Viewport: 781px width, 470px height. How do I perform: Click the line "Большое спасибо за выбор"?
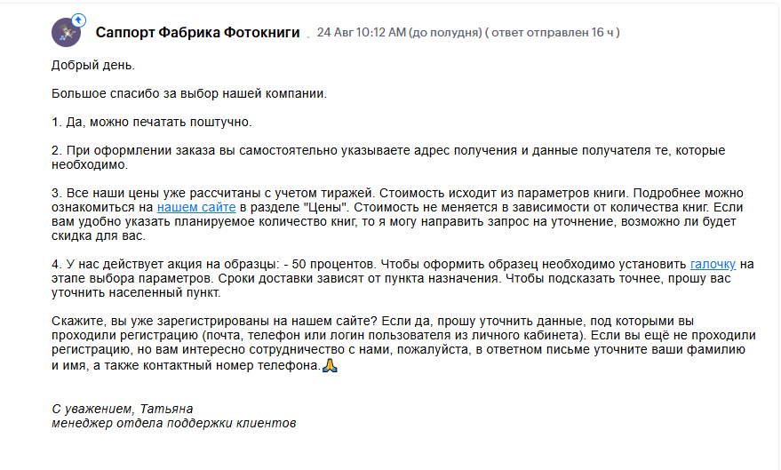189,93
